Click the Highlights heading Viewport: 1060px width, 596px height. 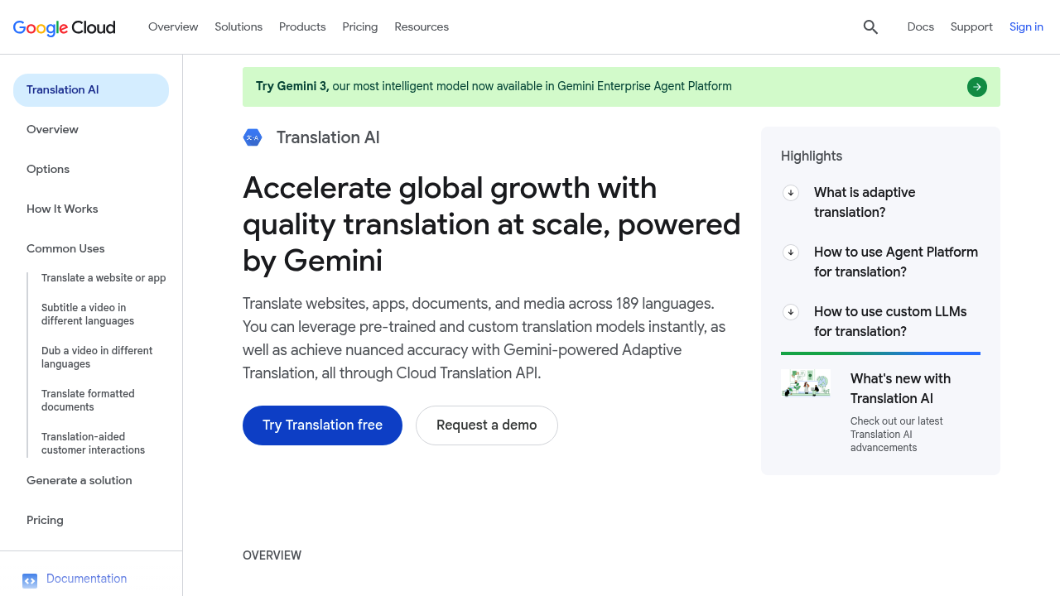click(x=812, y=156)
